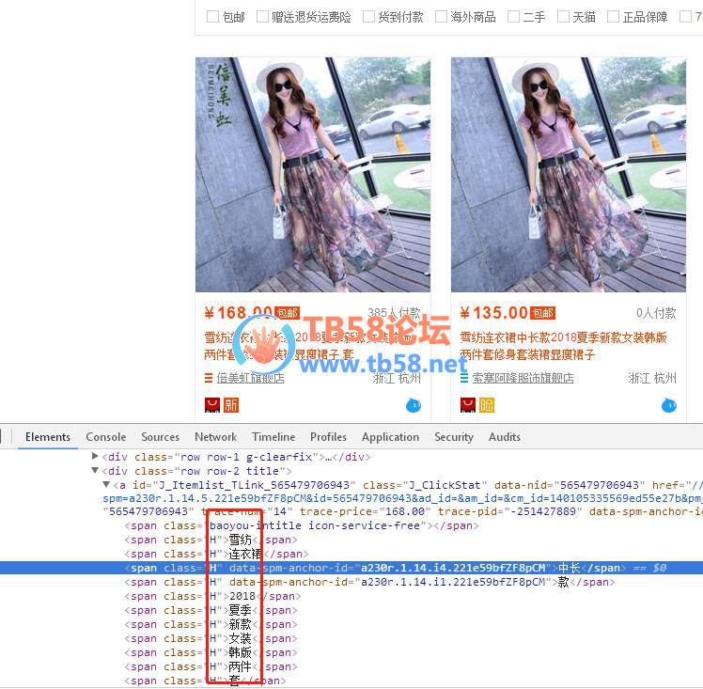Click the 险 insurance badge on second product
This screenshot has height=689, width=703.
click(486, 405)
